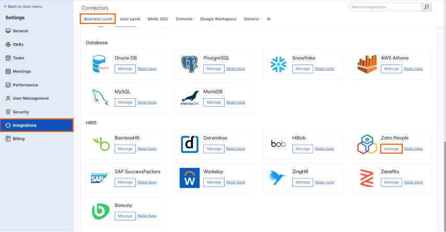
Task: Open the Domains tab
Action: point(184,19)
